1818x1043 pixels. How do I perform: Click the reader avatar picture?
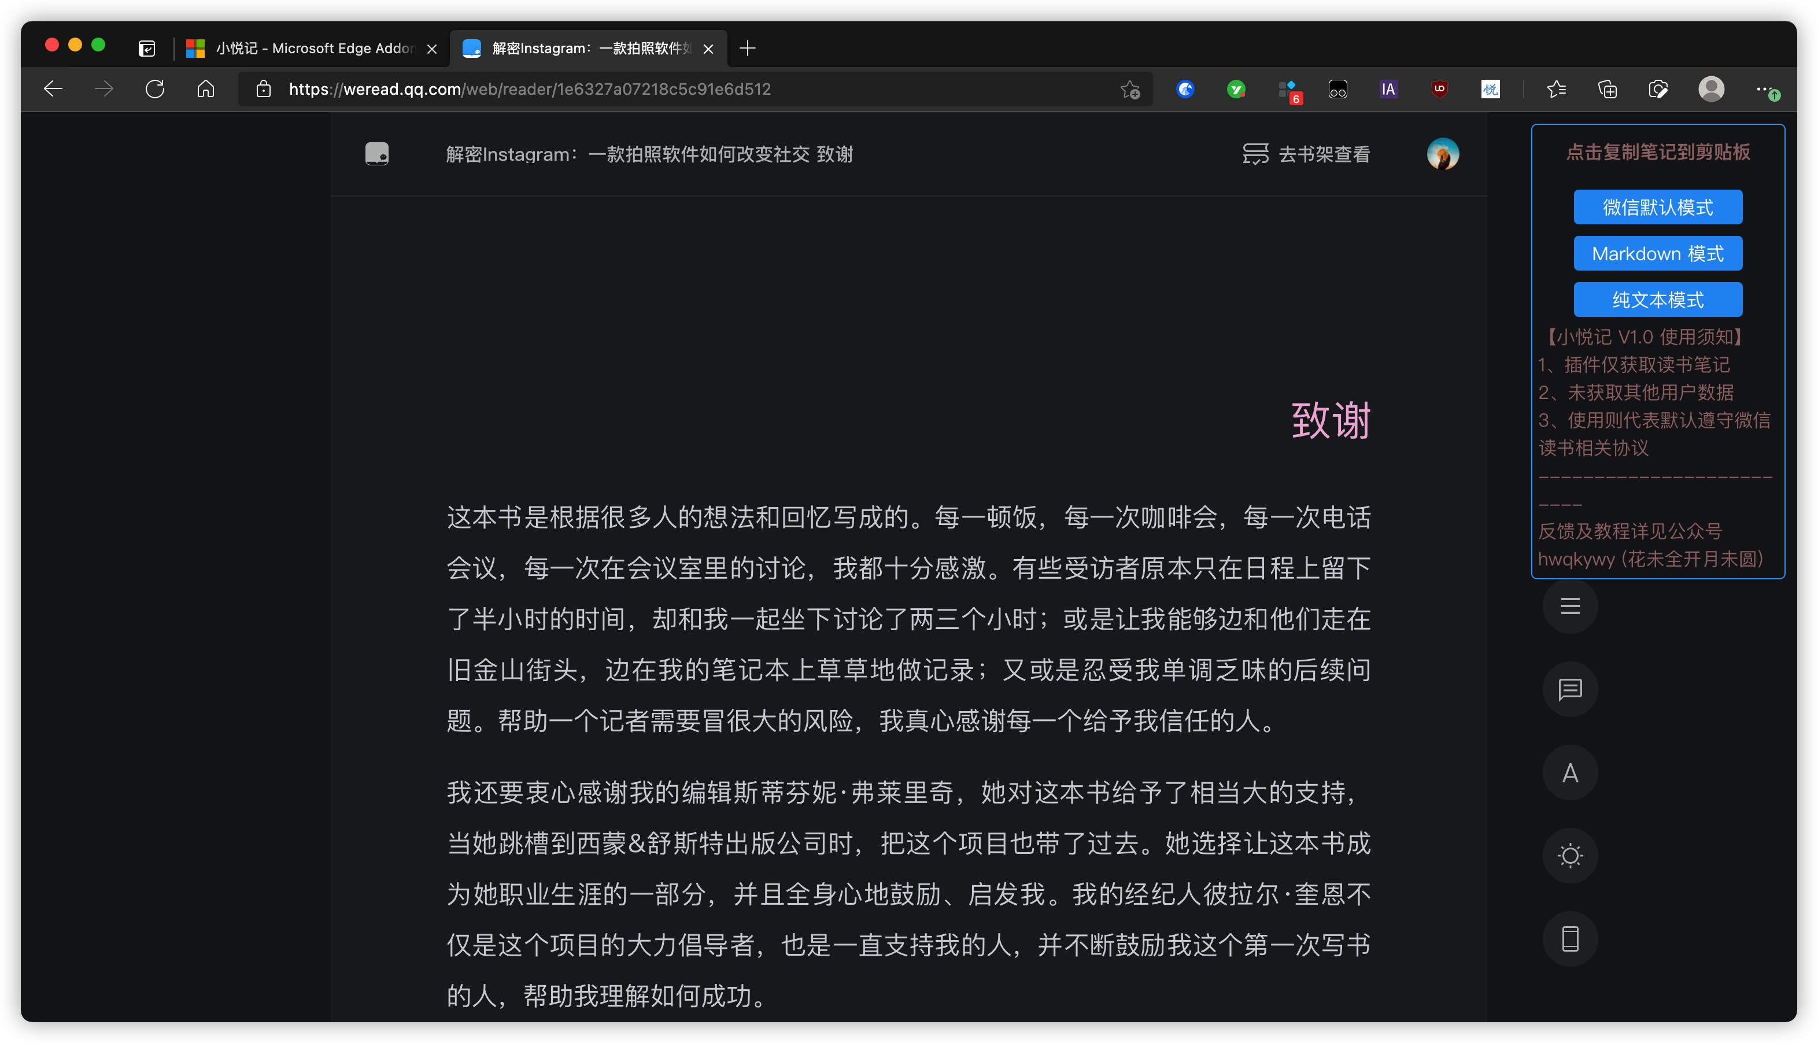click(1442, 154)
